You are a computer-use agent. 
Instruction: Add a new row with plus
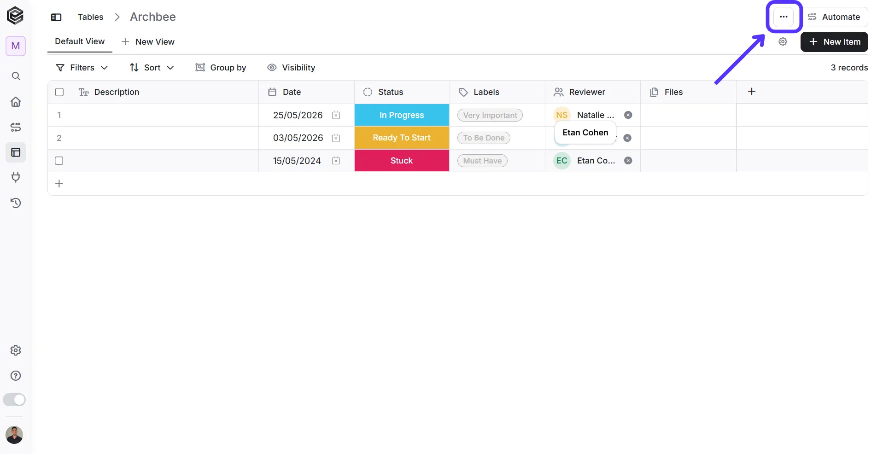coord(59,184)
